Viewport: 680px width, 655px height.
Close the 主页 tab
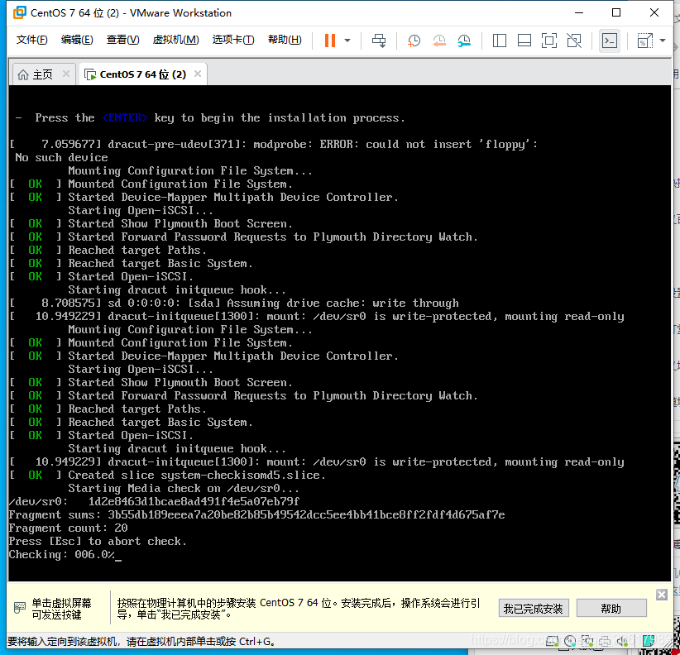coord(66,74)
